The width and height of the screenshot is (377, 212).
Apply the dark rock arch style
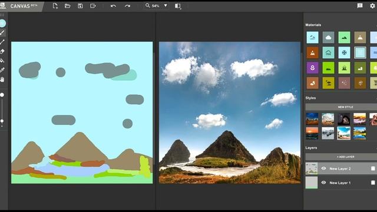pyautogui.click(x=344, y=119)
